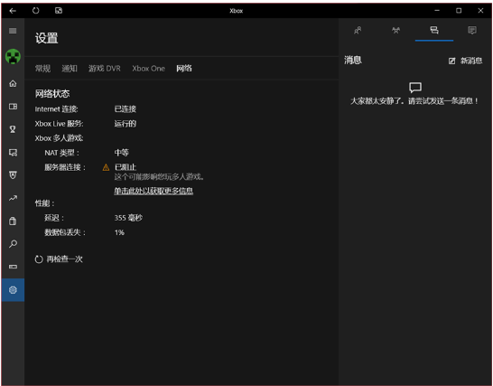The height and width of the screenshot is (386, 493).
Task: Click the back arrow in title bar
Action: pyautogui.click(x=13, y=11)
